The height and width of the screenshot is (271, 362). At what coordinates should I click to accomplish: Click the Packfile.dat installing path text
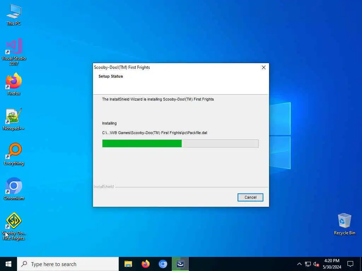click(x=155, y=133)
